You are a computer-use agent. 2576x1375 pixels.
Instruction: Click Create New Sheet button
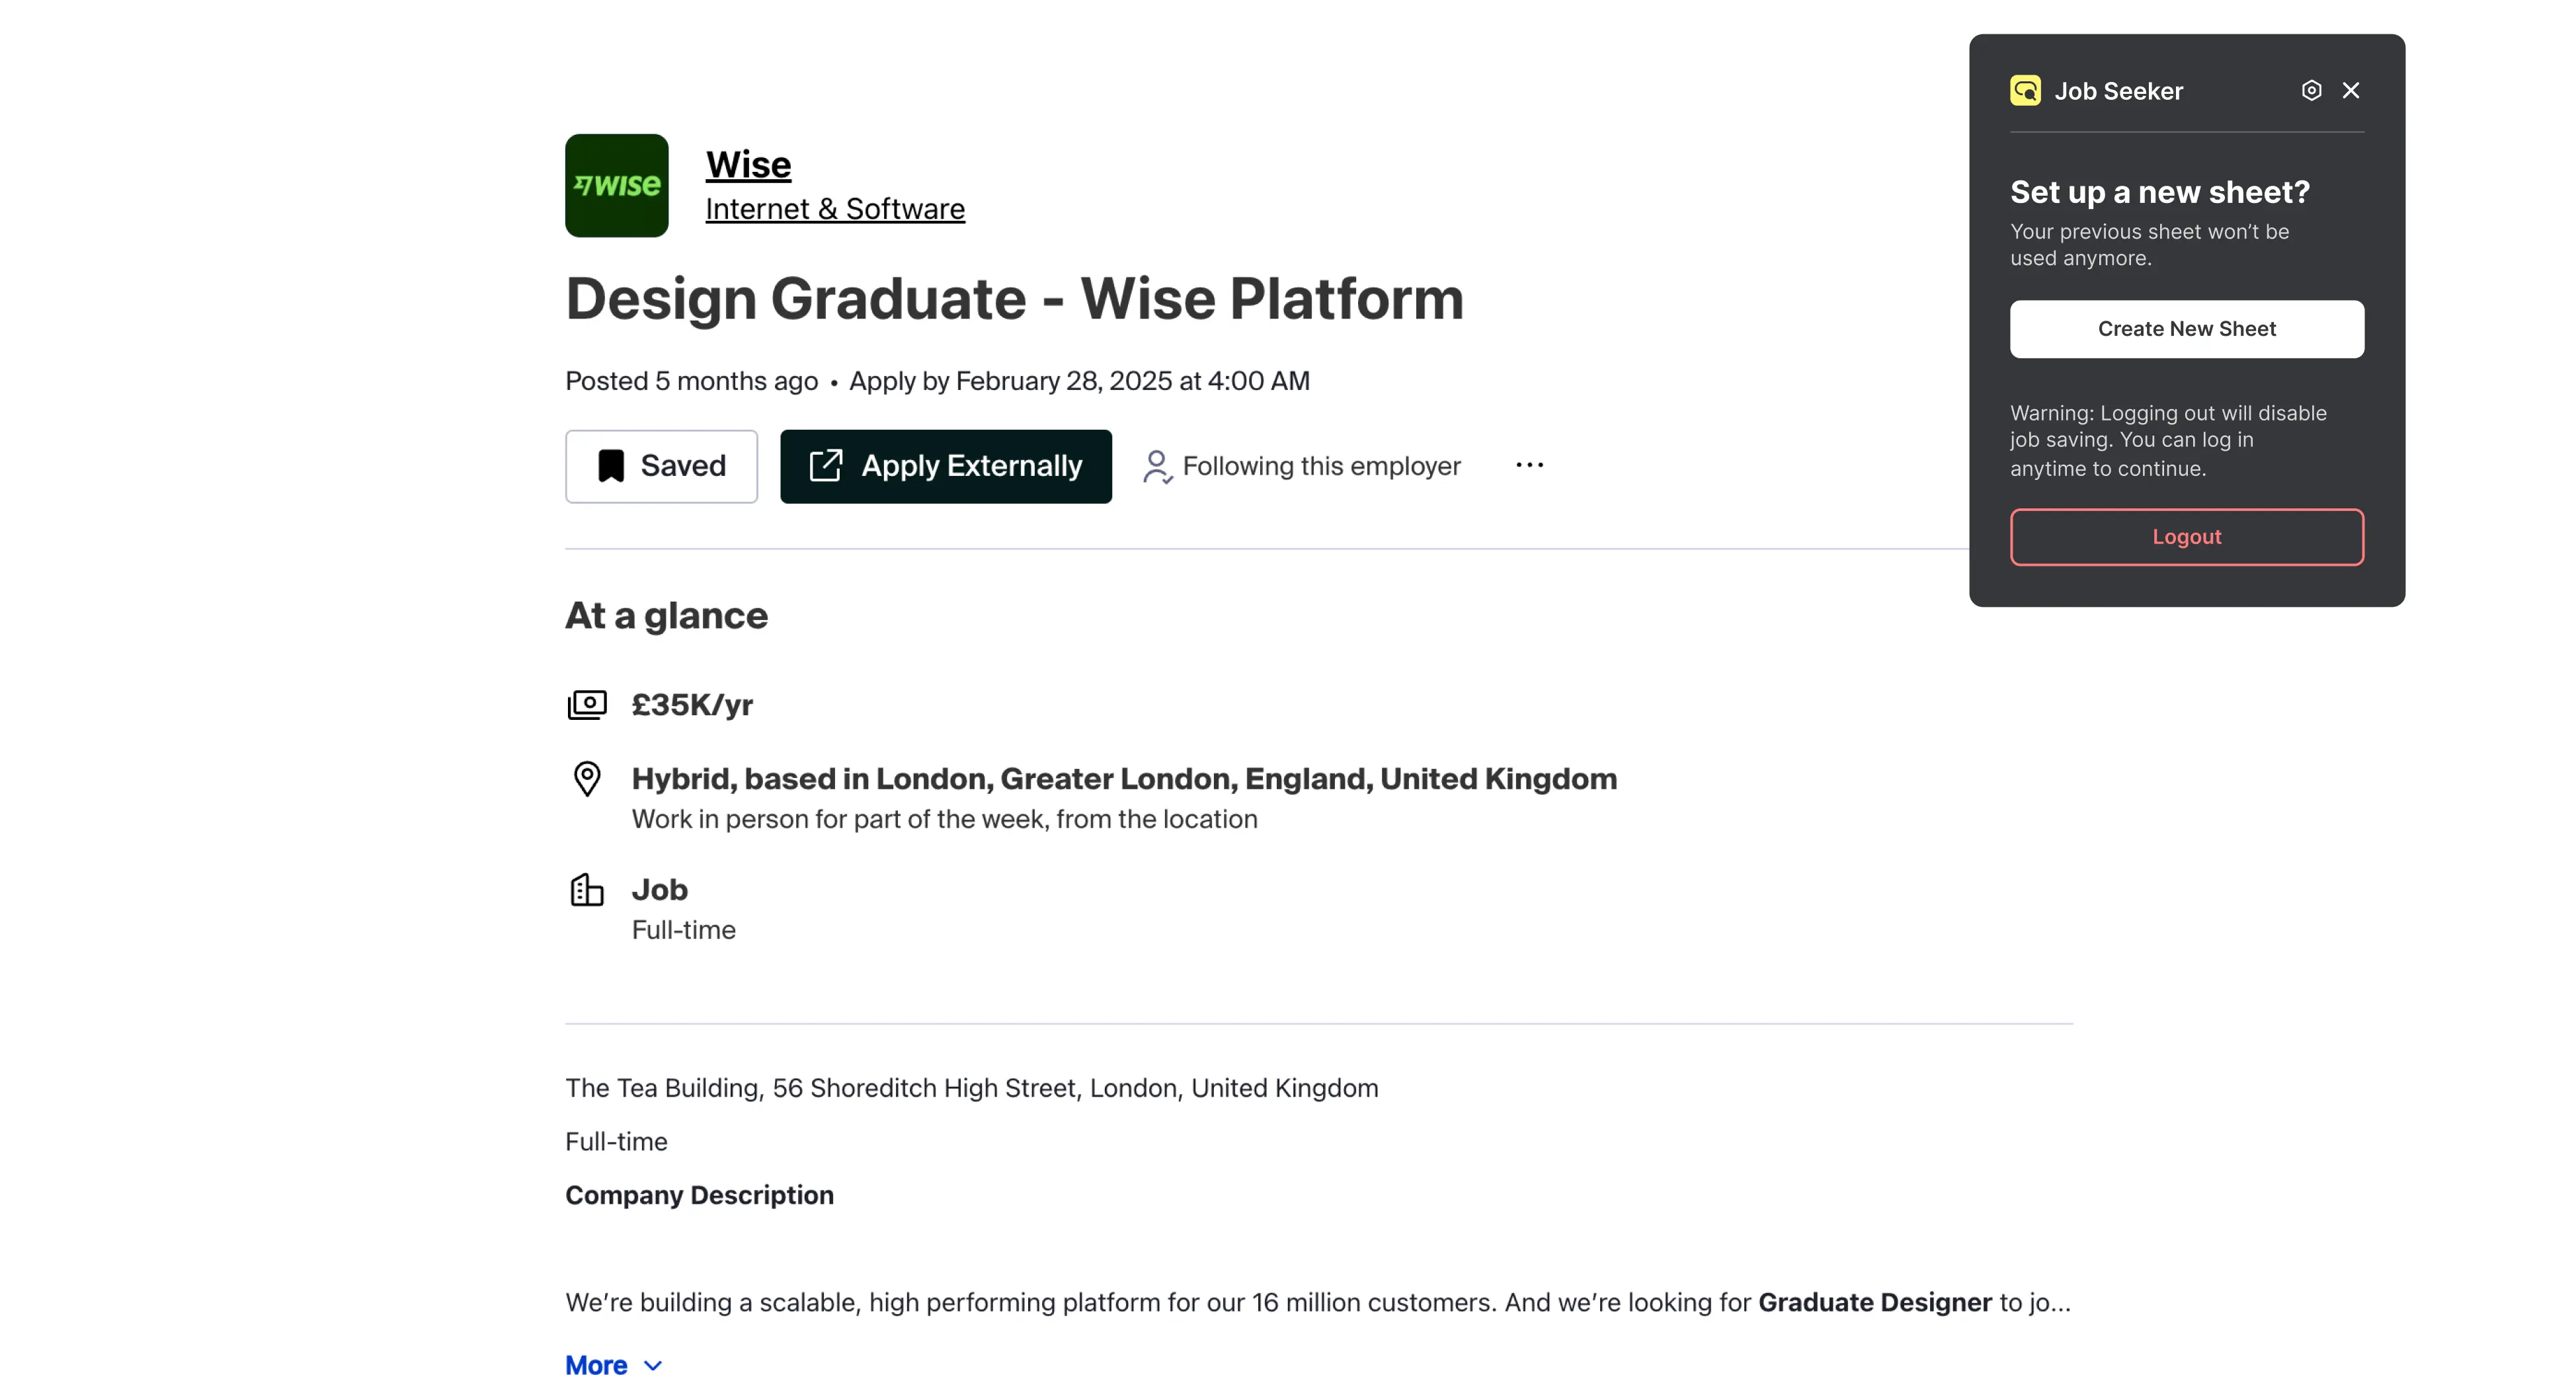(x=2186, y=329)
